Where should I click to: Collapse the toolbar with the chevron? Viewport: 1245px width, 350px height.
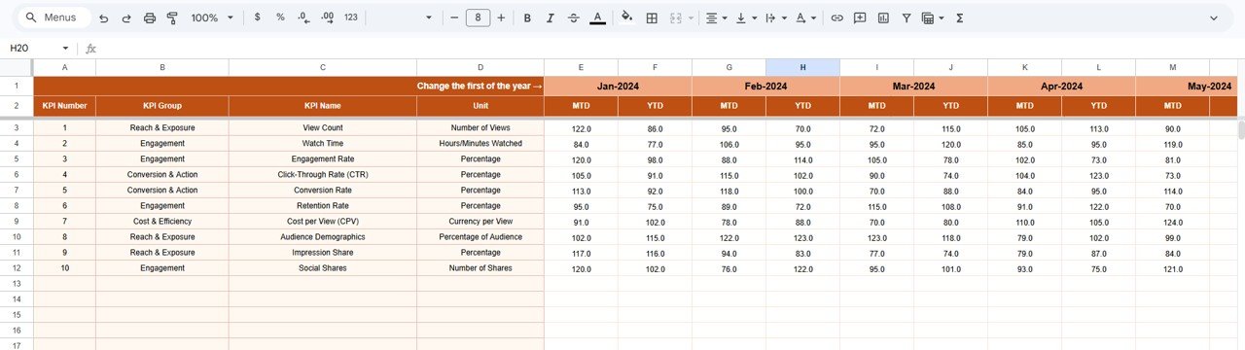coord(1214,17)
